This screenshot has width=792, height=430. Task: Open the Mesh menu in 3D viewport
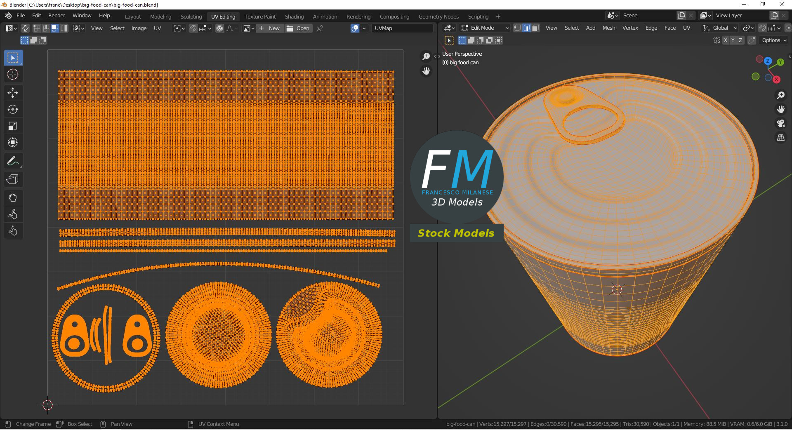(x=608, y=28)
